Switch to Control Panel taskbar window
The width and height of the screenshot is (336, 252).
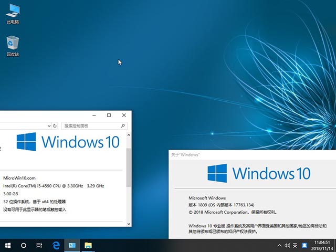point(72,245)
